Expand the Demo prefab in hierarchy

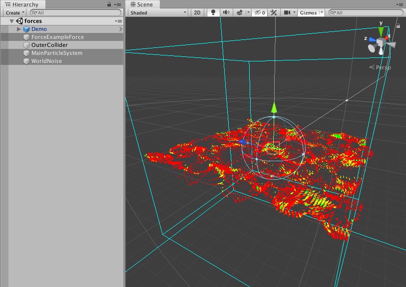(18, 29)
